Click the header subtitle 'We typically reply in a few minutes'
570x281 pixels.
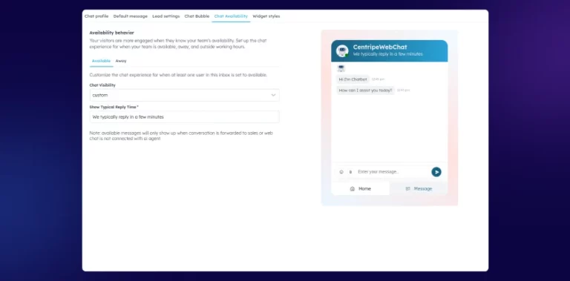tap(388, 54)
